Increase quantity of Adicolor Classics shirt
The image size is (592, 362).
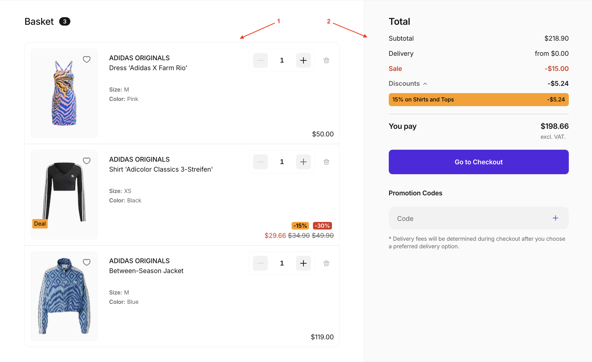303,162
